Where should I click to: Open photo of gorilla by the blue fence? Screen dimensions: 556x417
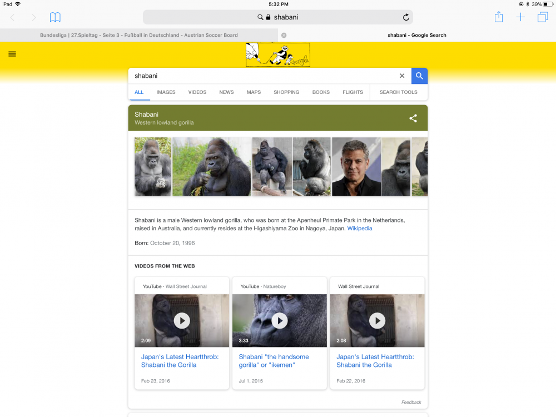click(312, 167)
